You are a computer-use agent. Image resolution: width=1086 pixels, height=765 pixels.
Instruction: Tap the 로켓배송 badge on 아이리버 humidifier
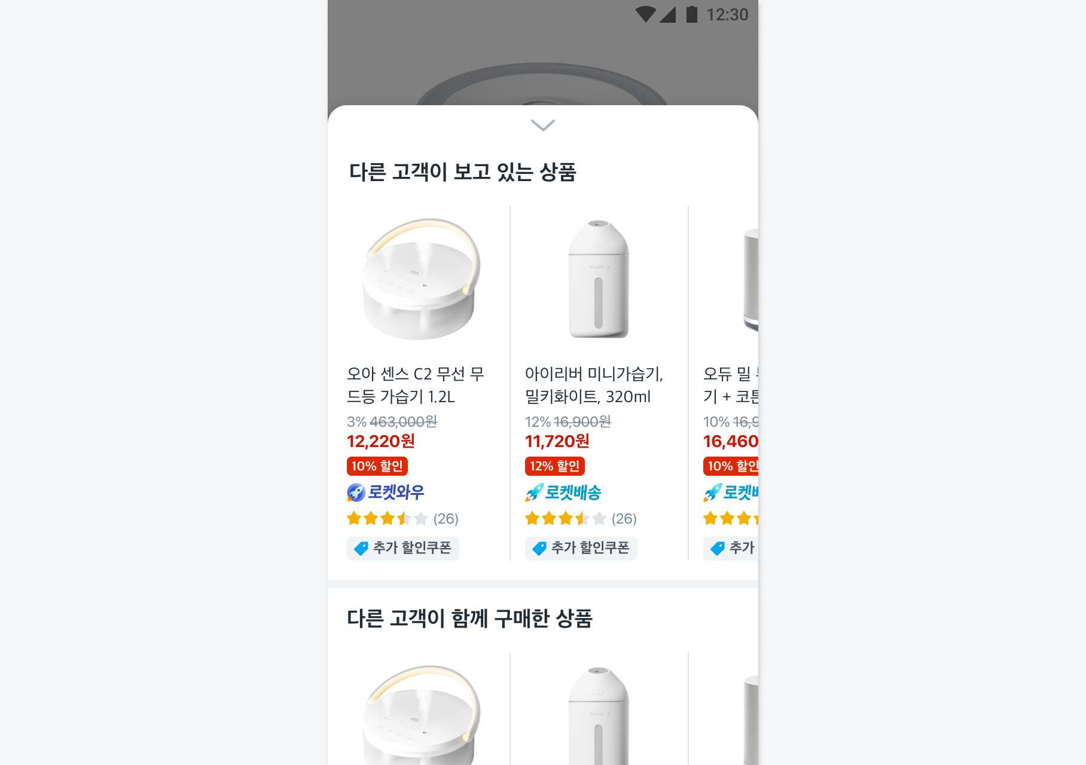[x=563, y=492]
